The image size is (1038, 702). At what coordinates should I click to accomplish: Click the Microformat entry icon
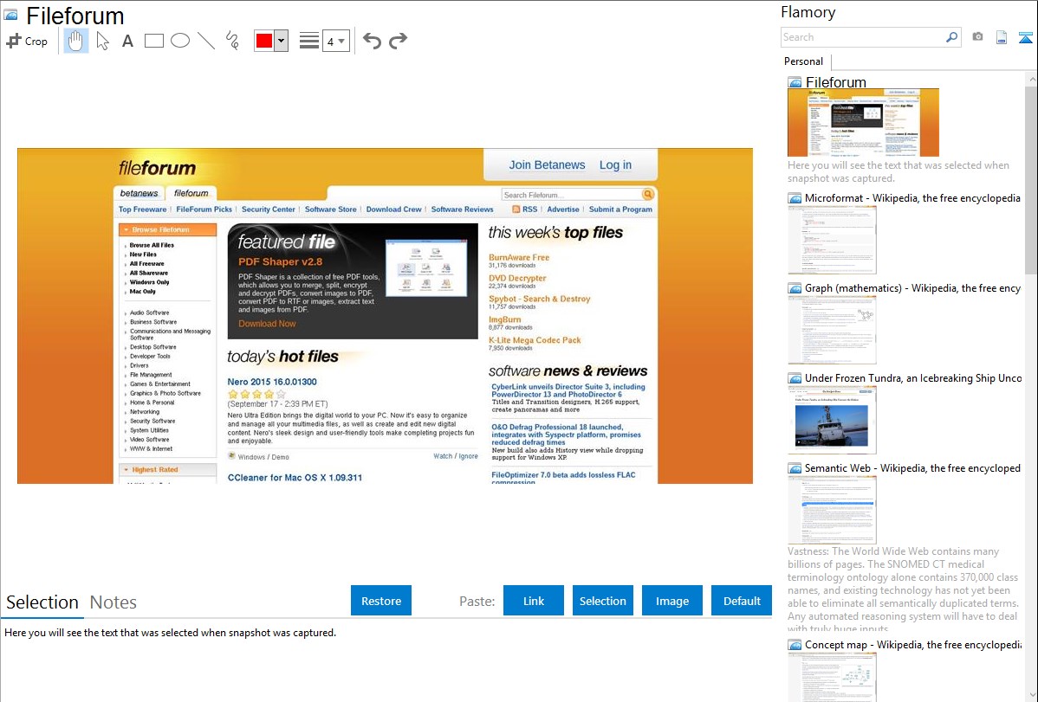coord(795,198)
